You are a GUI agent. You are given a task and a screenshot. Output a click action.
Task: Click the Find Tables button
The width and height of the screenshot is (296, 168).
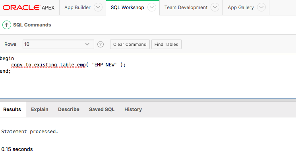tap(166, 44)
